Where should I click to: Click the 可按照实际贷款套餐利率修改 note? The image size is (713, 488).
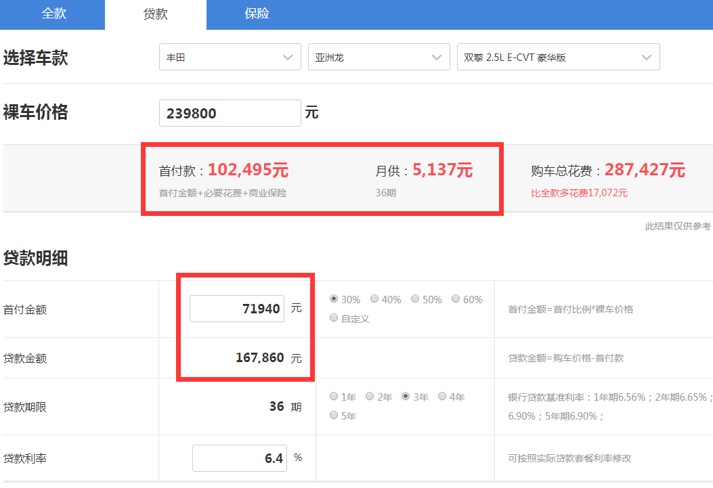tap(569, 458)
